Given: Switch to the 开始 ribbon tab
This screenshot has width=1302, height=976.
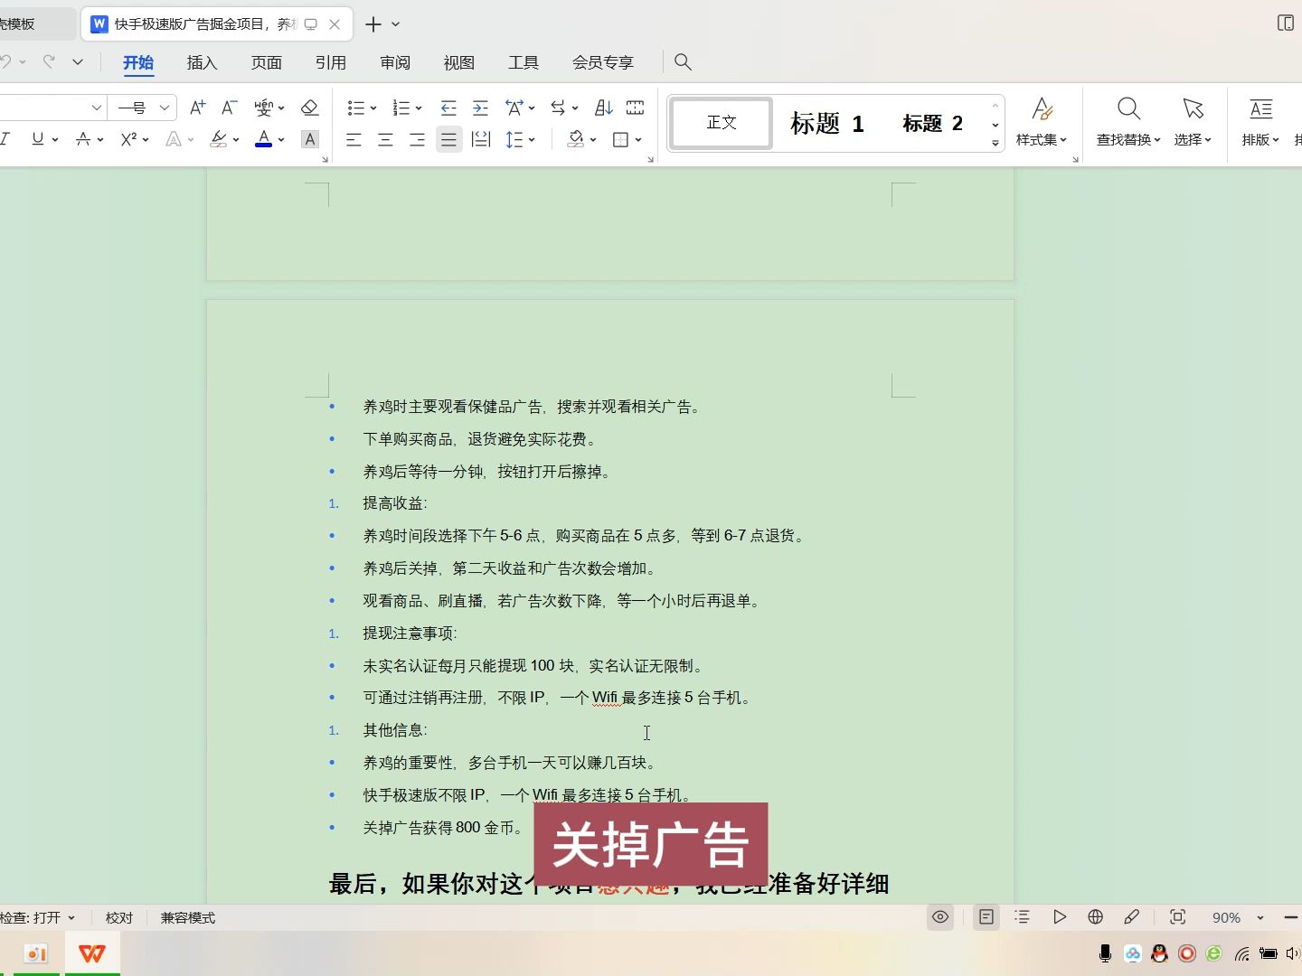Looking at the screenshot, I should click(x=138, y=62).
